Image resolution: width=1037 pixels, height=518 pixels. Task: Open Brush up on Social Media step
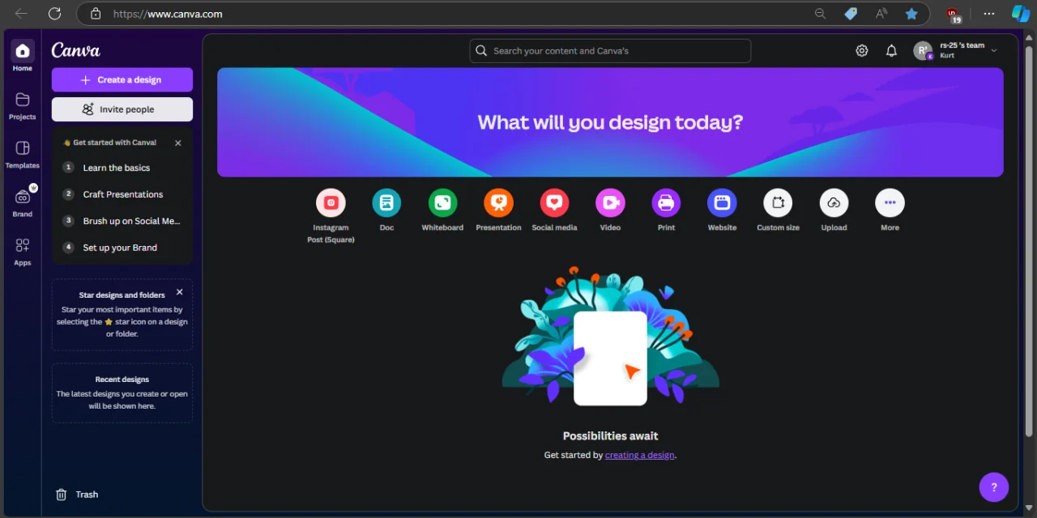122,221
